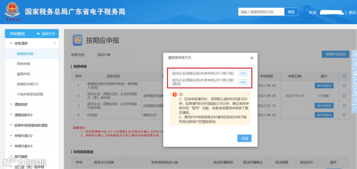Click the 搜索 search button
This screenshot has height=169, width=357.
291,12
